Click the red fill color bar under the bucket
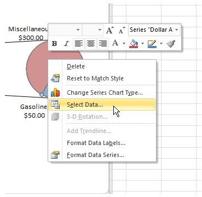Image resolution: width=202 pixels, height=197 pixels. [x=134, y=47]
